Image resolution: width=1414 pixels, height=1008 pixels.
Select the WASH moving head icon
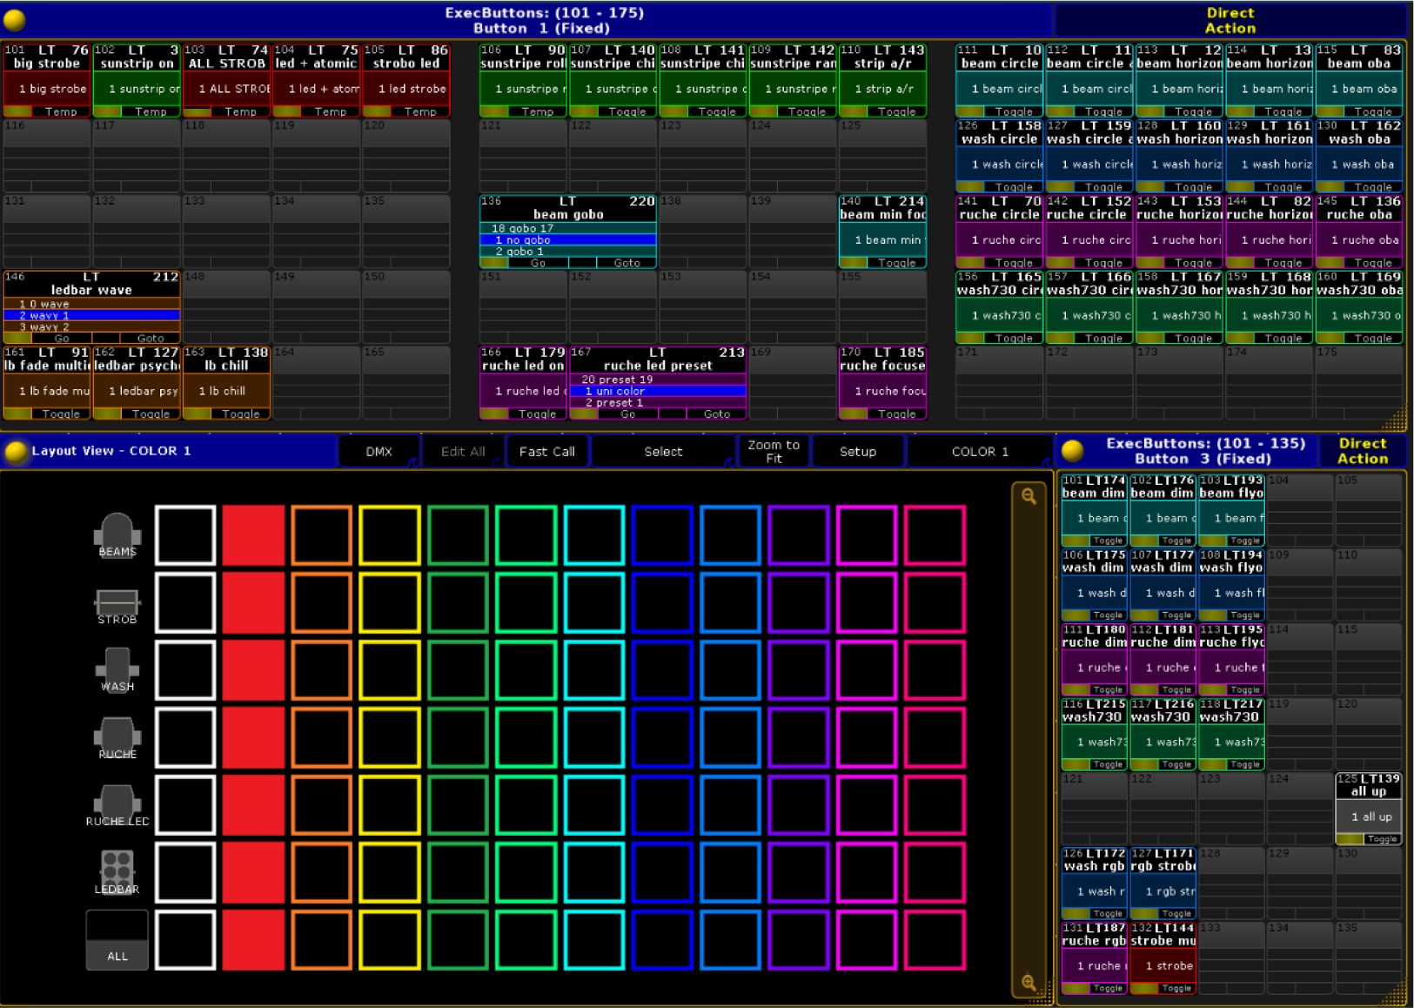pos(117,670)
